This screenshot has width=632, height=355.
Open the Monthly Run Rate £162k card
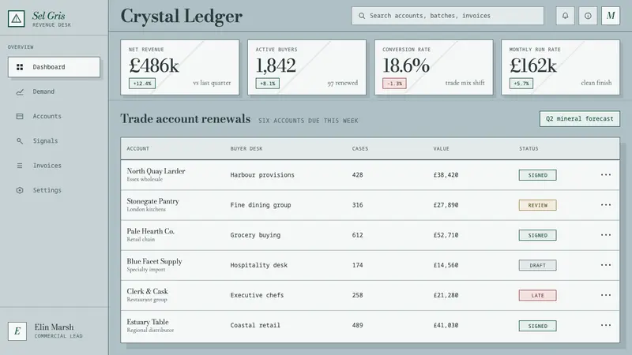click(x=561, y=67)
